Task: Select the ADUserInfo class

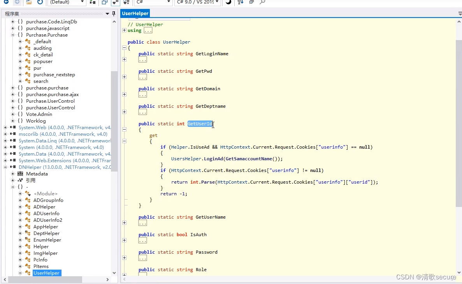Action: coord(46,214)
